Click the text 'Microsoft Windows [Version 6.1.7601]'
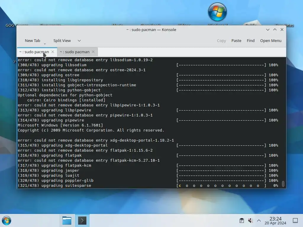Screen dimensions: 303x227 (x=60, y=125)
